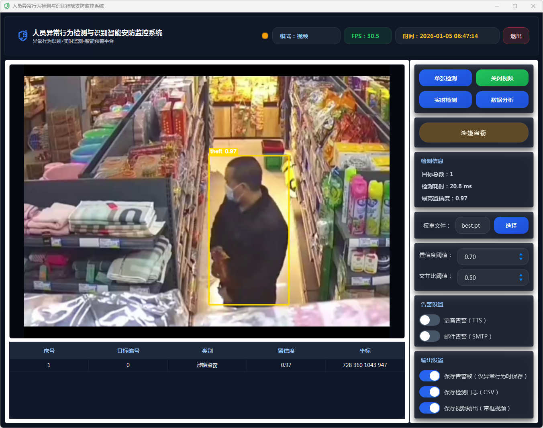Enable voice alarm (TTS) toggle
This screenshot has width=543, height=428.
click(429, 320)
